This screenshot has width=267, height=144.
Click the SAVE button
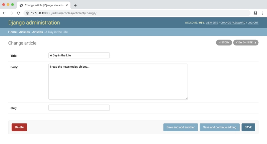[248, 127]
